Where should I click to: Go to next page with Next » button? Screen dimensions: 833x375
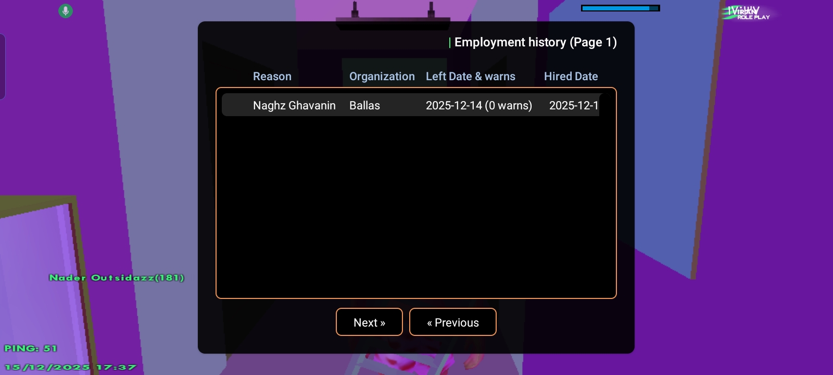369,322
